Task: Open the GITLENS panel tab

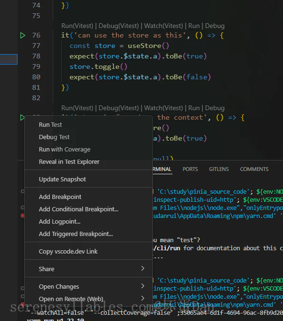Action: pyautogui.click(x=219, y=169)
